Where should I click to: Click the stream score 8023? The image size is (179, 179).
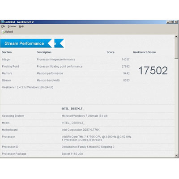(126, 80)
